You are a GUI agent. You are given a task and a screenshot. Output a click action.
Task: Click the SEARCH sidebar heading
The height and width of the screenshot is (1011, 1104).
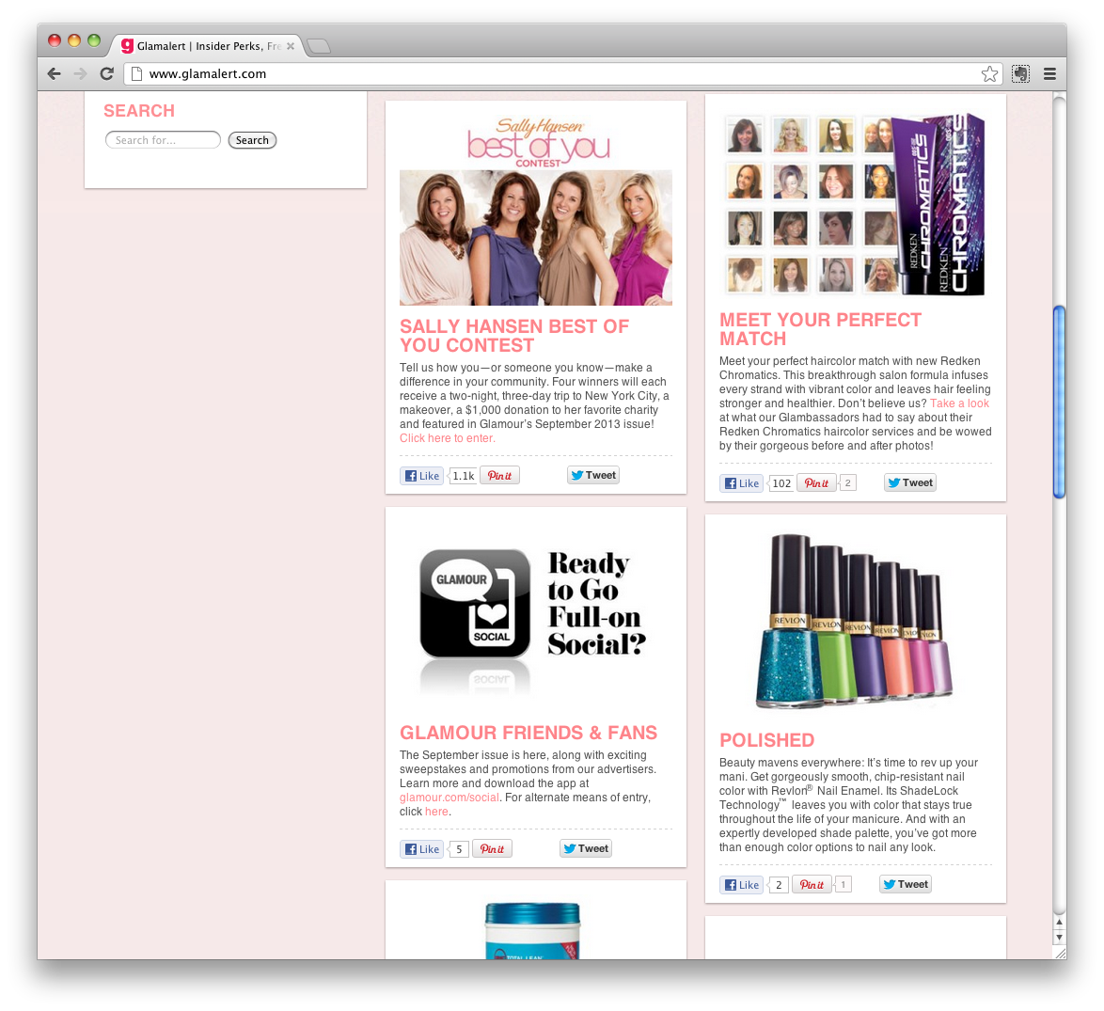pos(139,111)
